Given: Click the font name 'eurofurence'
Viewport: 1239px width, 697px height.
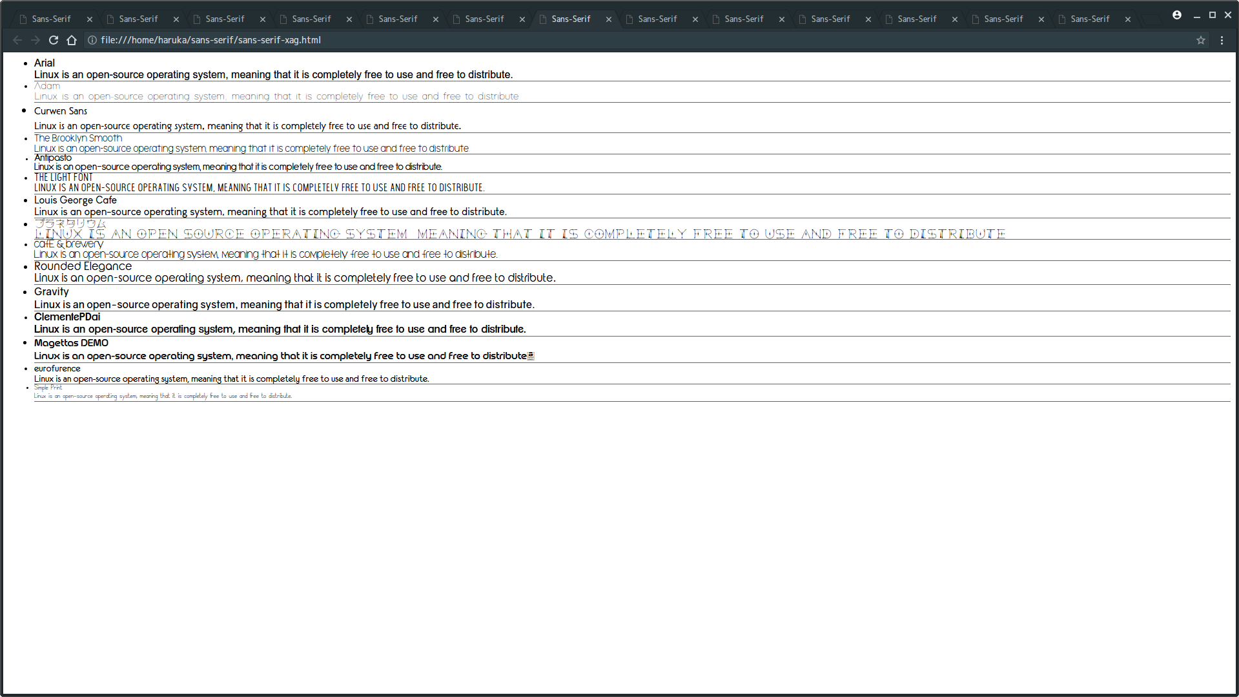Looking at the screenshot, I should tap(57, 369).
